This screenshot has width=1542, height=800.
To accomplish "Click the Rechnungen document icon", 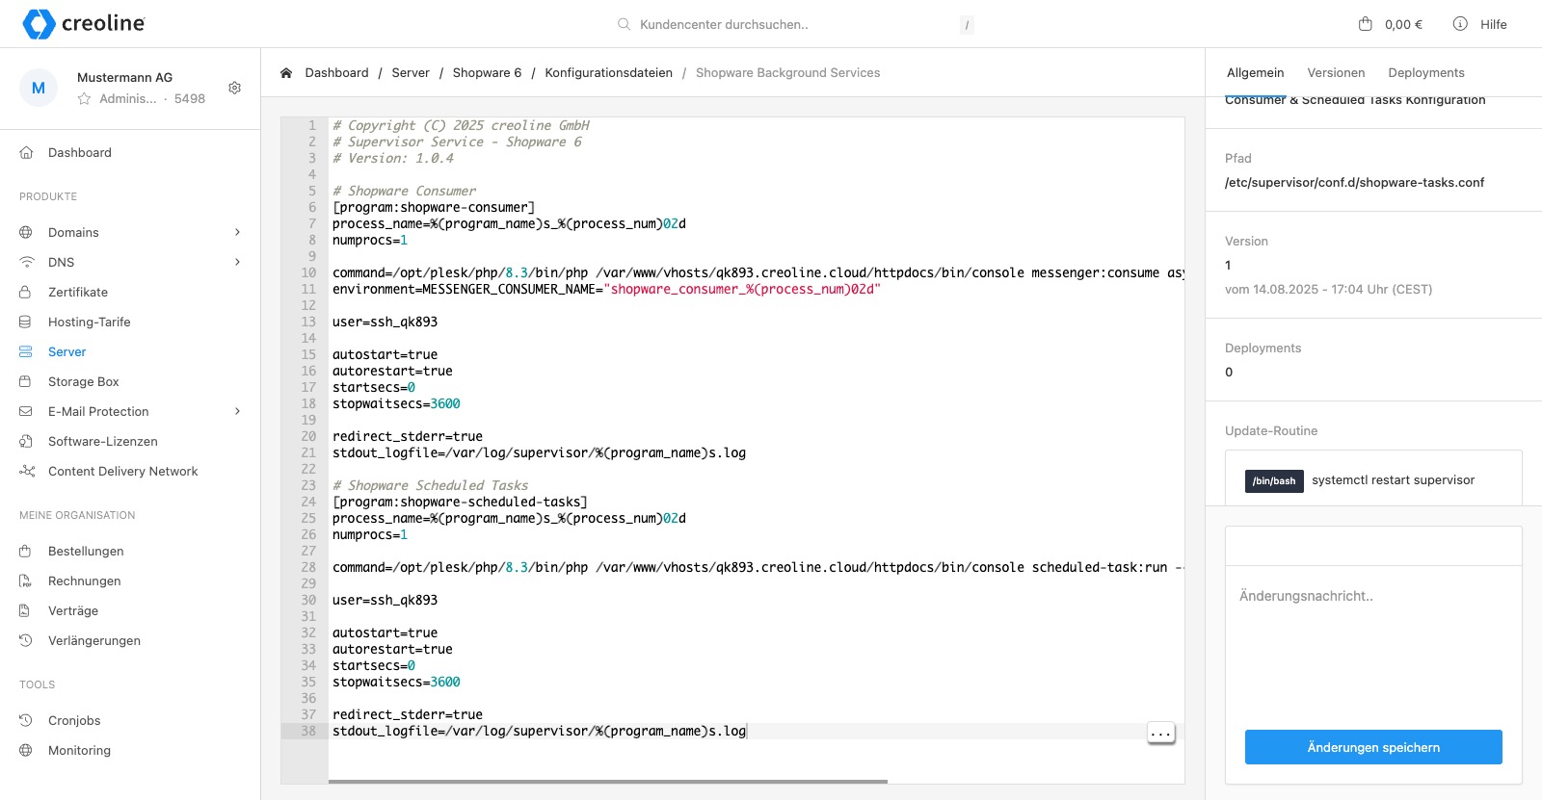I will pyautogui.click(x=26, y=581).
